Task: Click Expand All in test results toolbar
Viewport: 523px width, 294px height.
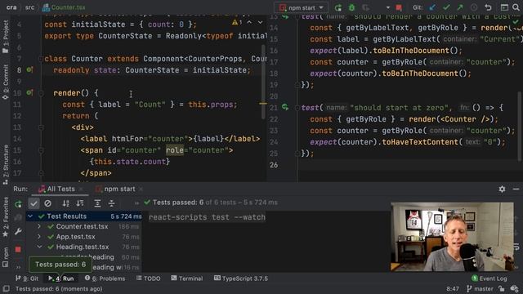Action: tap(97, 203)
